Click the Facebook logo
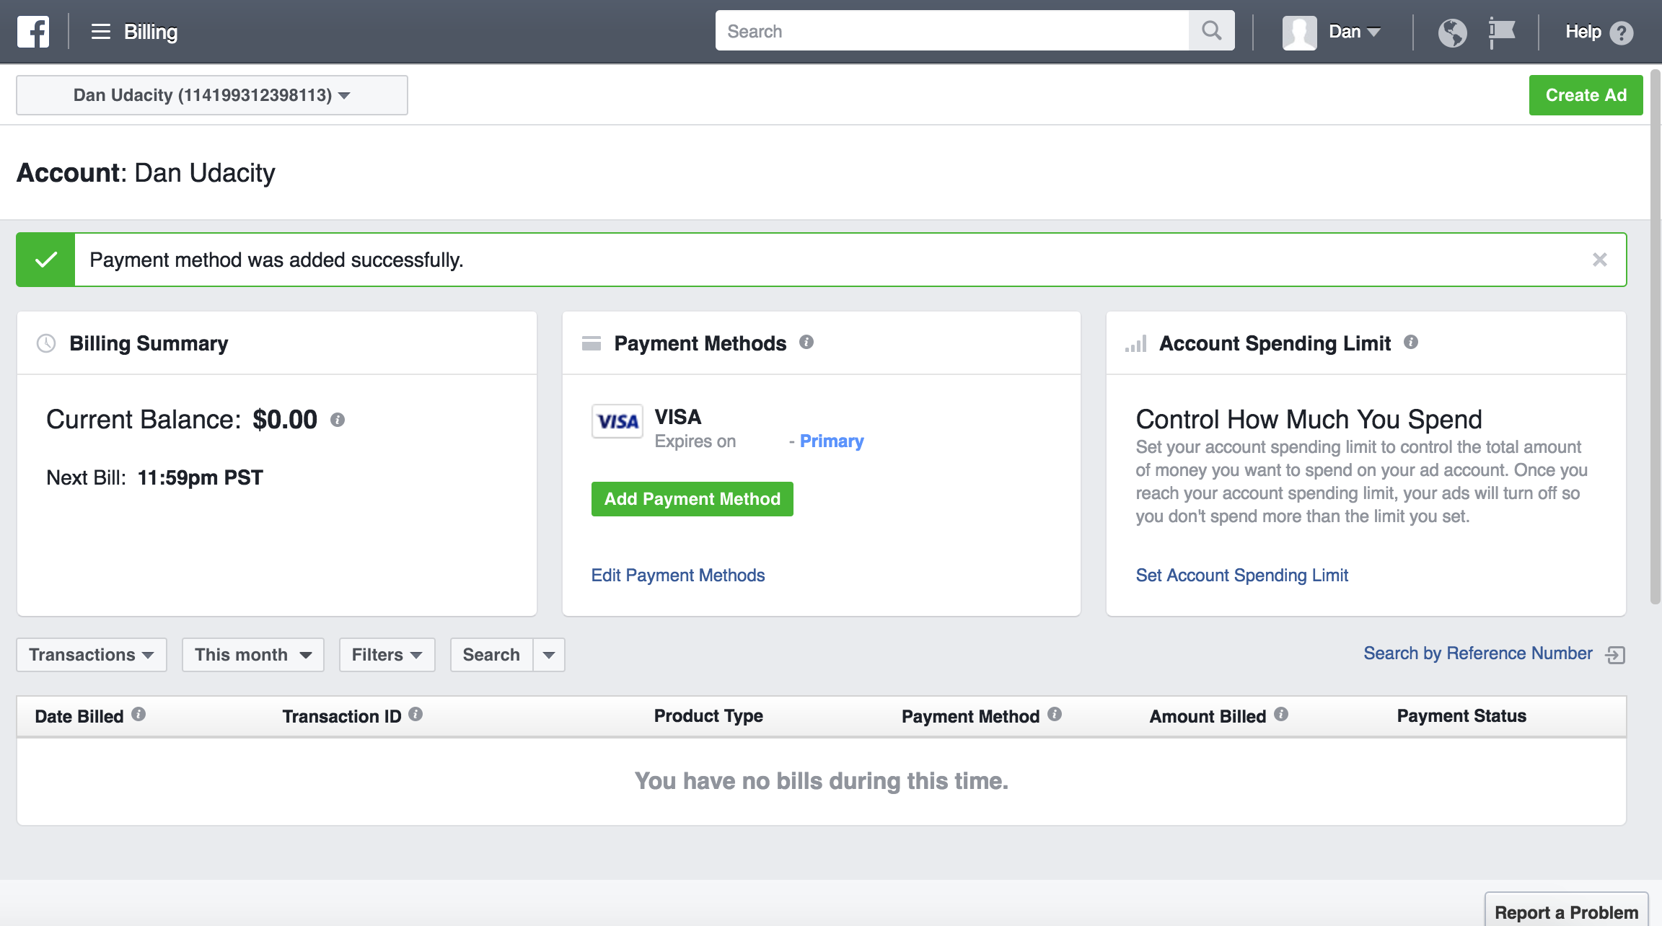The width and height of the screenshot is (1662, 926). pyautogui.click(x=32, y=32)
